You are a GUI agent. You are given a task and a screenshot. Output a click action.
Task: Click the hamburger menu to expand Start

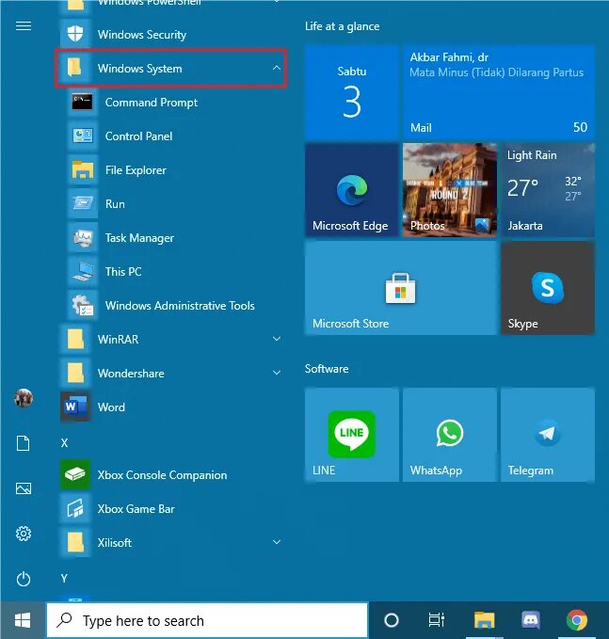[24, 26]
